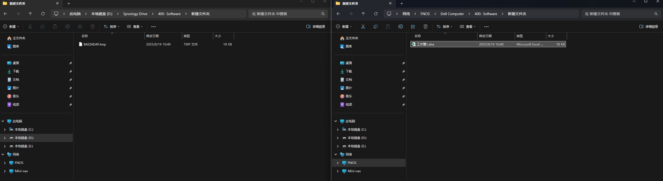Delete using trash icon in right window

pos(425,26)
